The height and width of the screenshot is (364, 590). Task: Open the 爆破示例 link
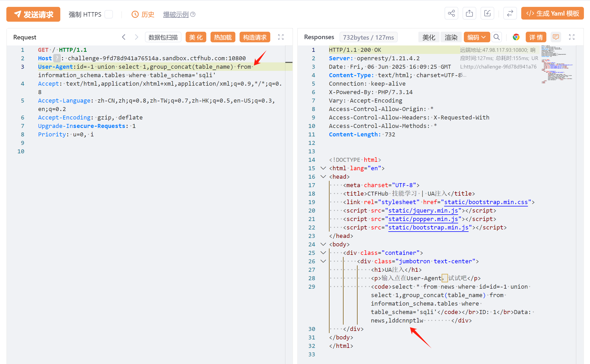click(176, 14)
